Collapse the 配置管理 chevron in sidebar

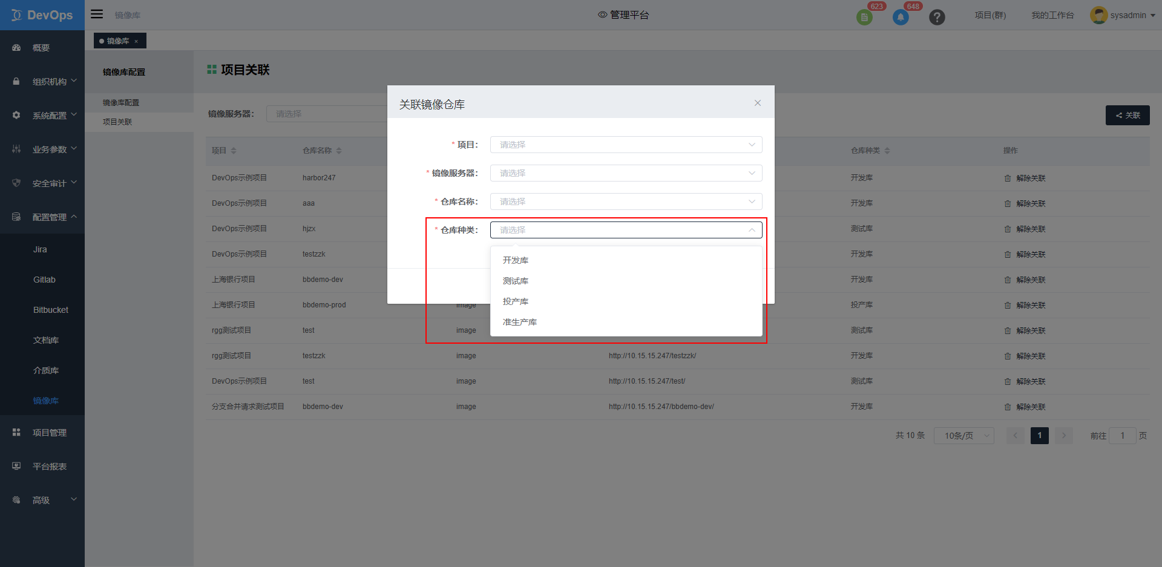tap(74, 216)
